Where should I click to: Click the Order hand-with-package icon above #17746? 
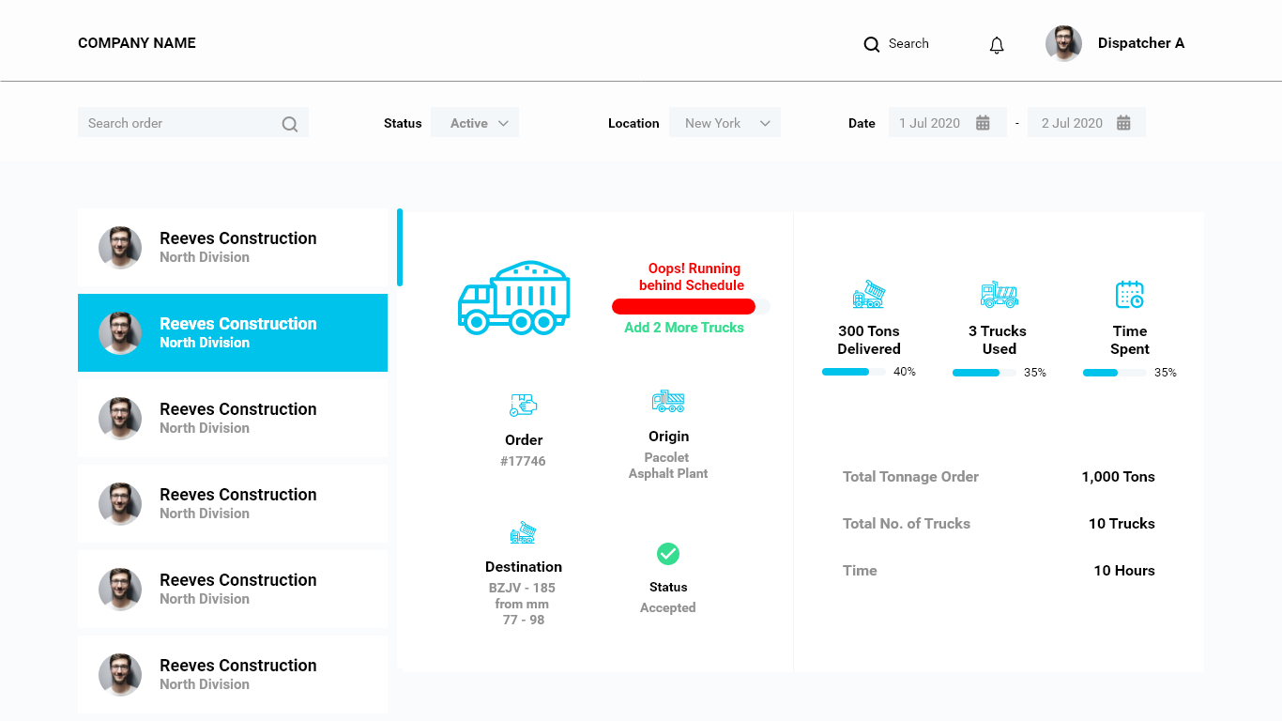click(524, 406)
